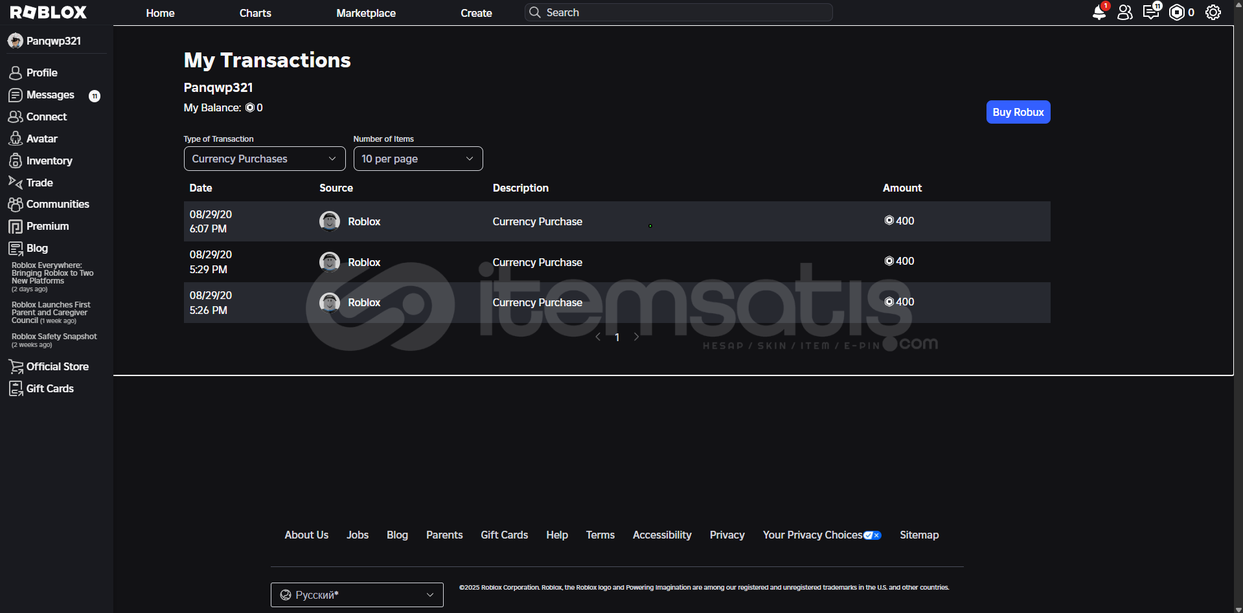The image size is (1243, 613).
Task: Toggle Your Privacy Choices in footer
Action: [821, 535]
